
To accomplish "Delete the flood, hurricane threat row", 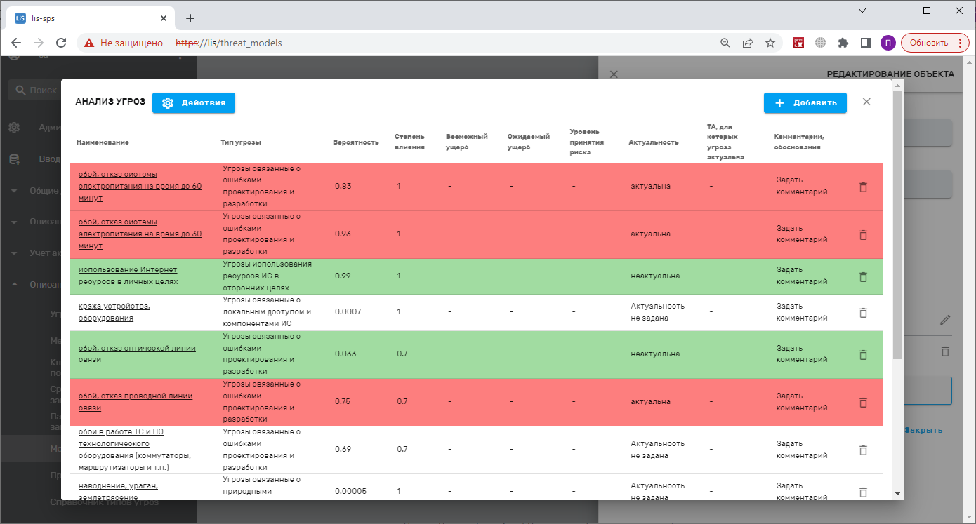I will tap(864, 492).
